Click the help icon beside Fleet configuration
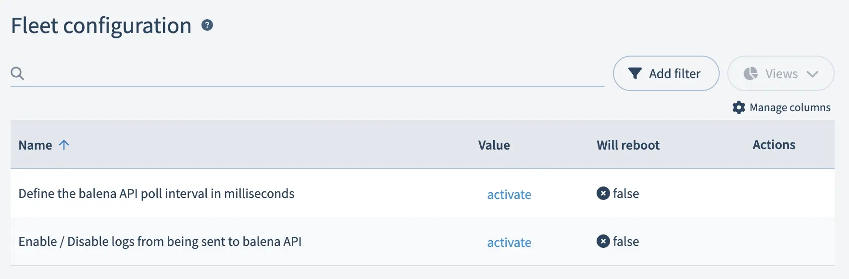 point(207,25)
